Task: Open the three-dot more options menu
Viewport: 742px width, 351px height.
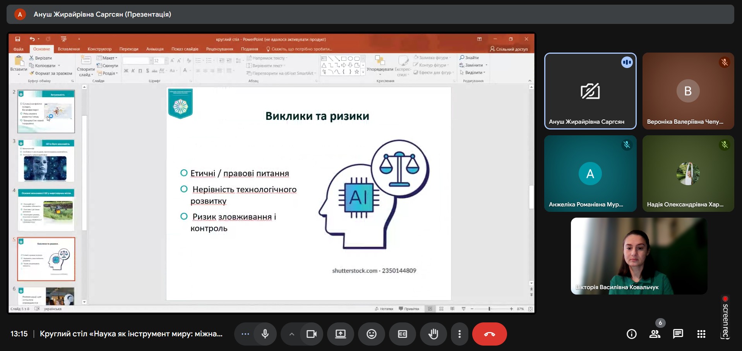Action: [459, 334]
